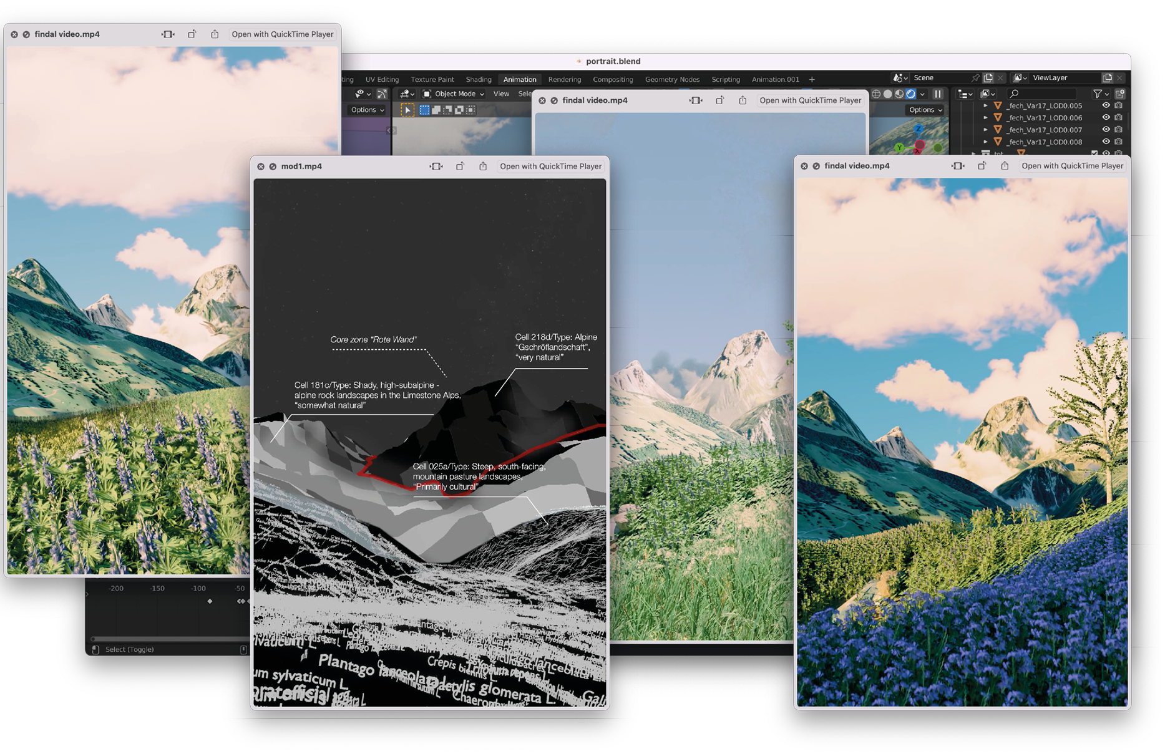Screen dimensions: 1165x754
Task: Expand the _fech_Var17_LOD0.005 tree item
Action: [x=986, y=105]
